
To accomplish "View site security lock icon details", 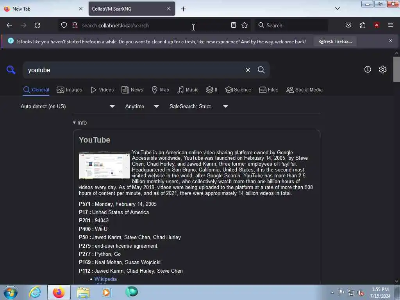I will click(x=75, y=25).
